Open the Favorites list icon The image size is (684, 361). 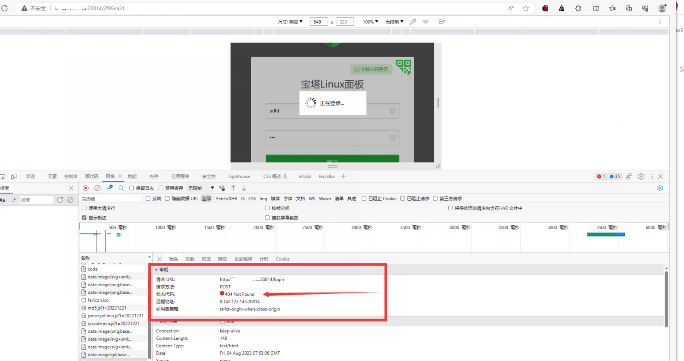point(613,8)
